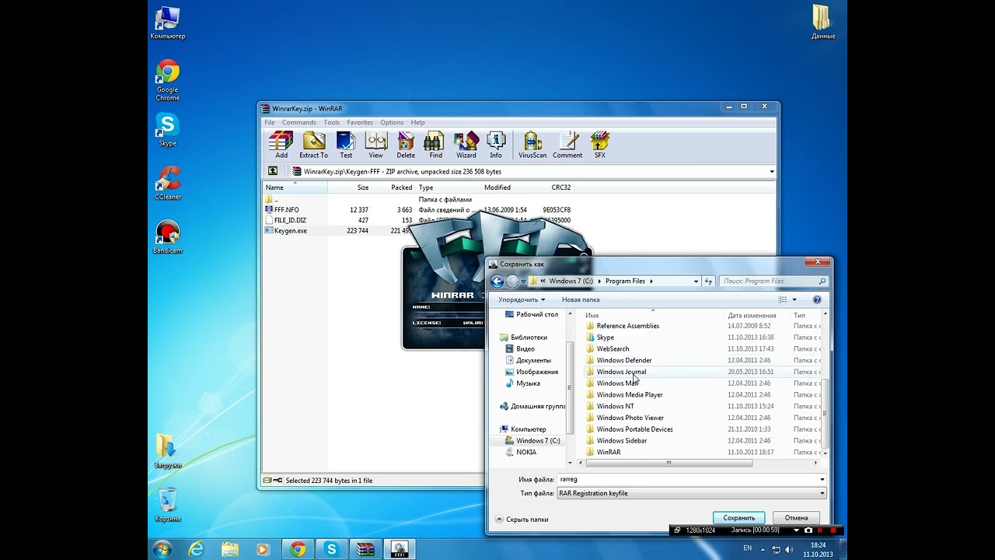Viewport: 995px width, 560px height.
Task: Run Test archive tool in WinRAR
Action: pos(346,145)
